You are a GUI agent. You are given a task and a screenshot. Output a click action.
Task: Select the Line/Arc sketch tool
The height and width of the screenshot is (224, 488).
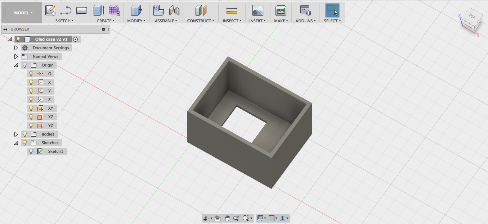(66, 10)
